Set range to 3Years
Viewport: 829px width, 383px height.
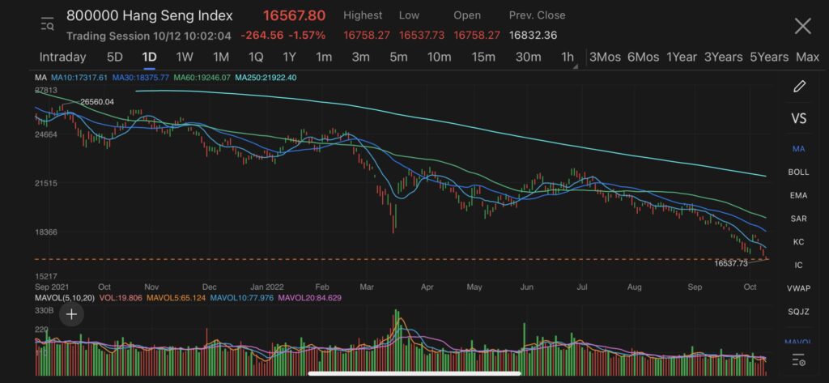tap(723, 57)
